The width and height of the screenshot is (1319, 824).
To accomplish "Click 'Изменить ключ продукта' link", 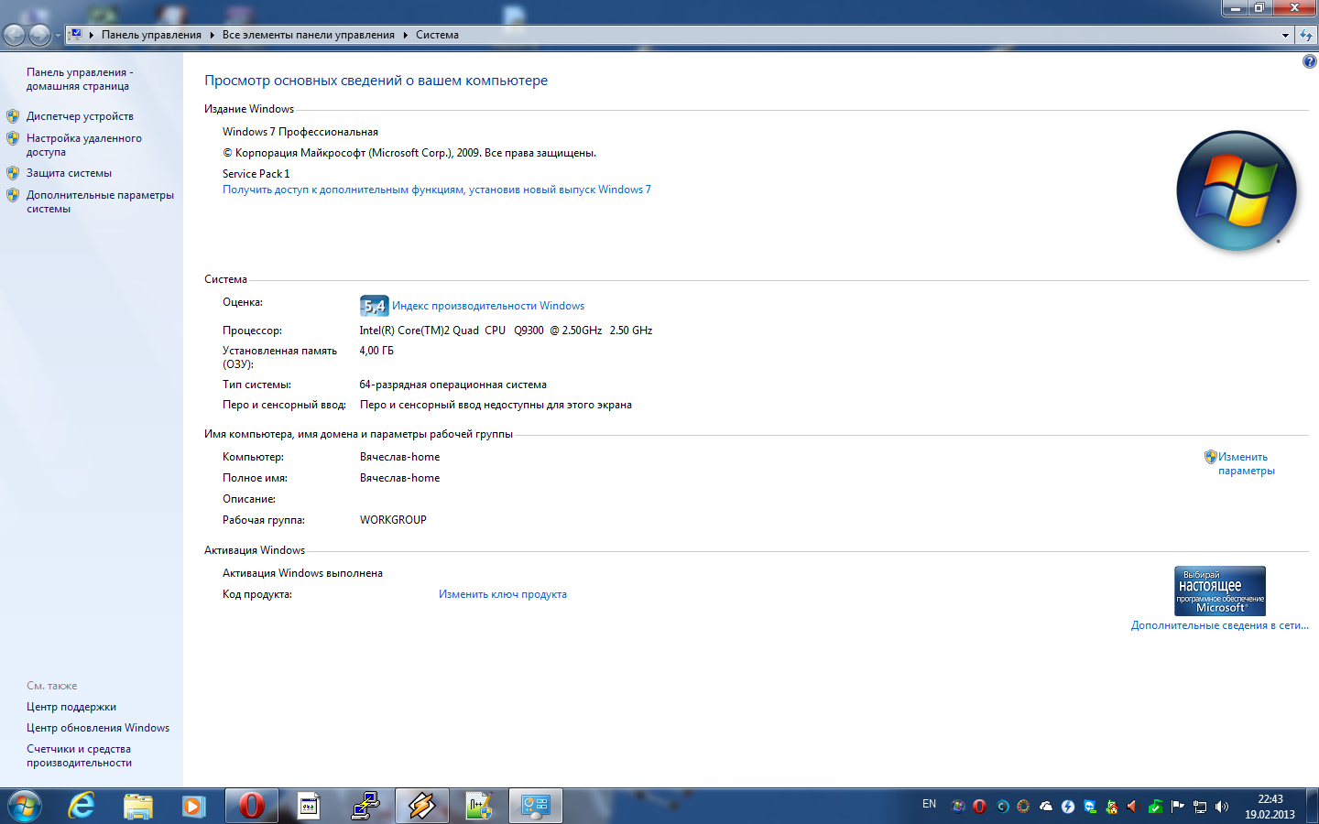I will coord(502,594).
